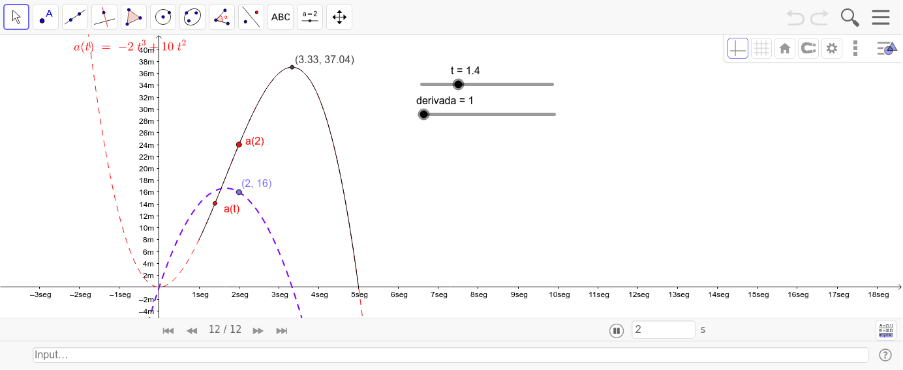The image size is (903, 370).
Task: Advance one construction step
Action: pyautogui.click(x=258, y=331)
